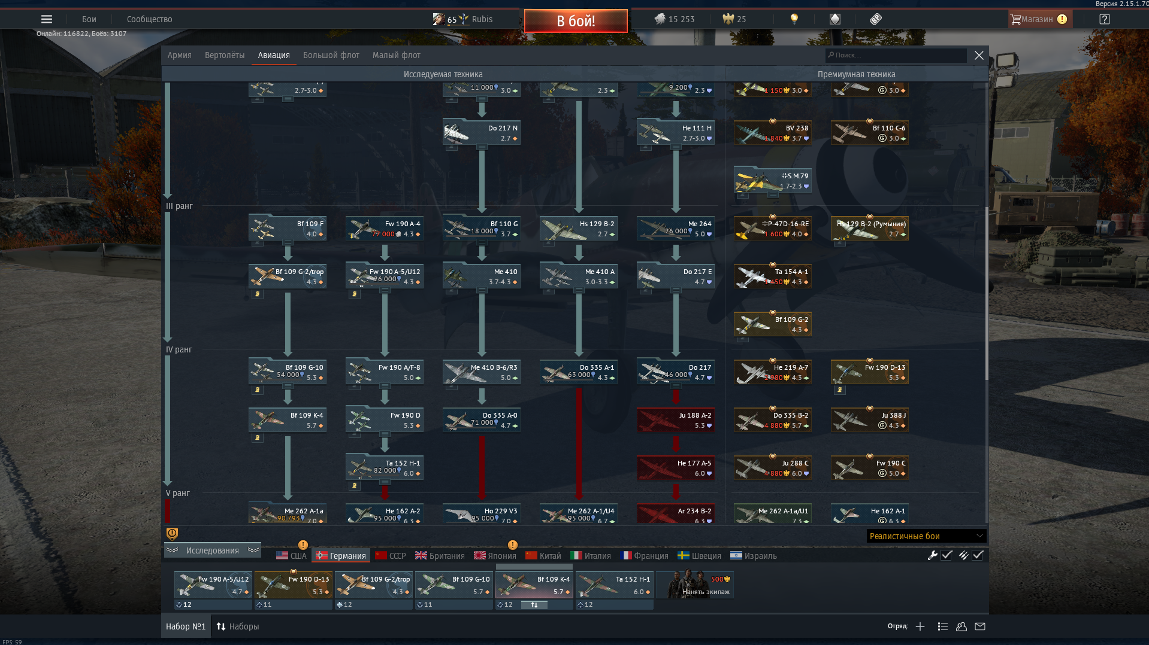Select Me 410 B-6/R3 in research tree
The image size is (1149, 645).
tap(482, 372)
